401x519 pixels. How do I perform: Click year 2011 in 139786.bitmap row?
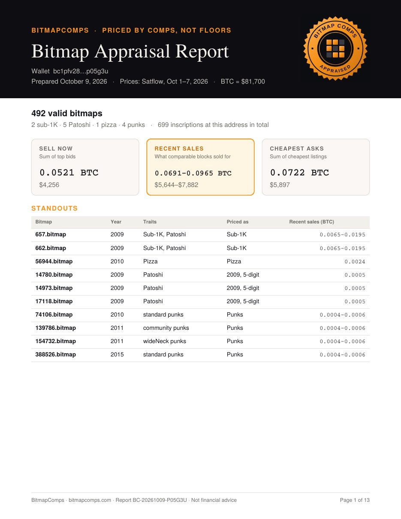point(117,328)
